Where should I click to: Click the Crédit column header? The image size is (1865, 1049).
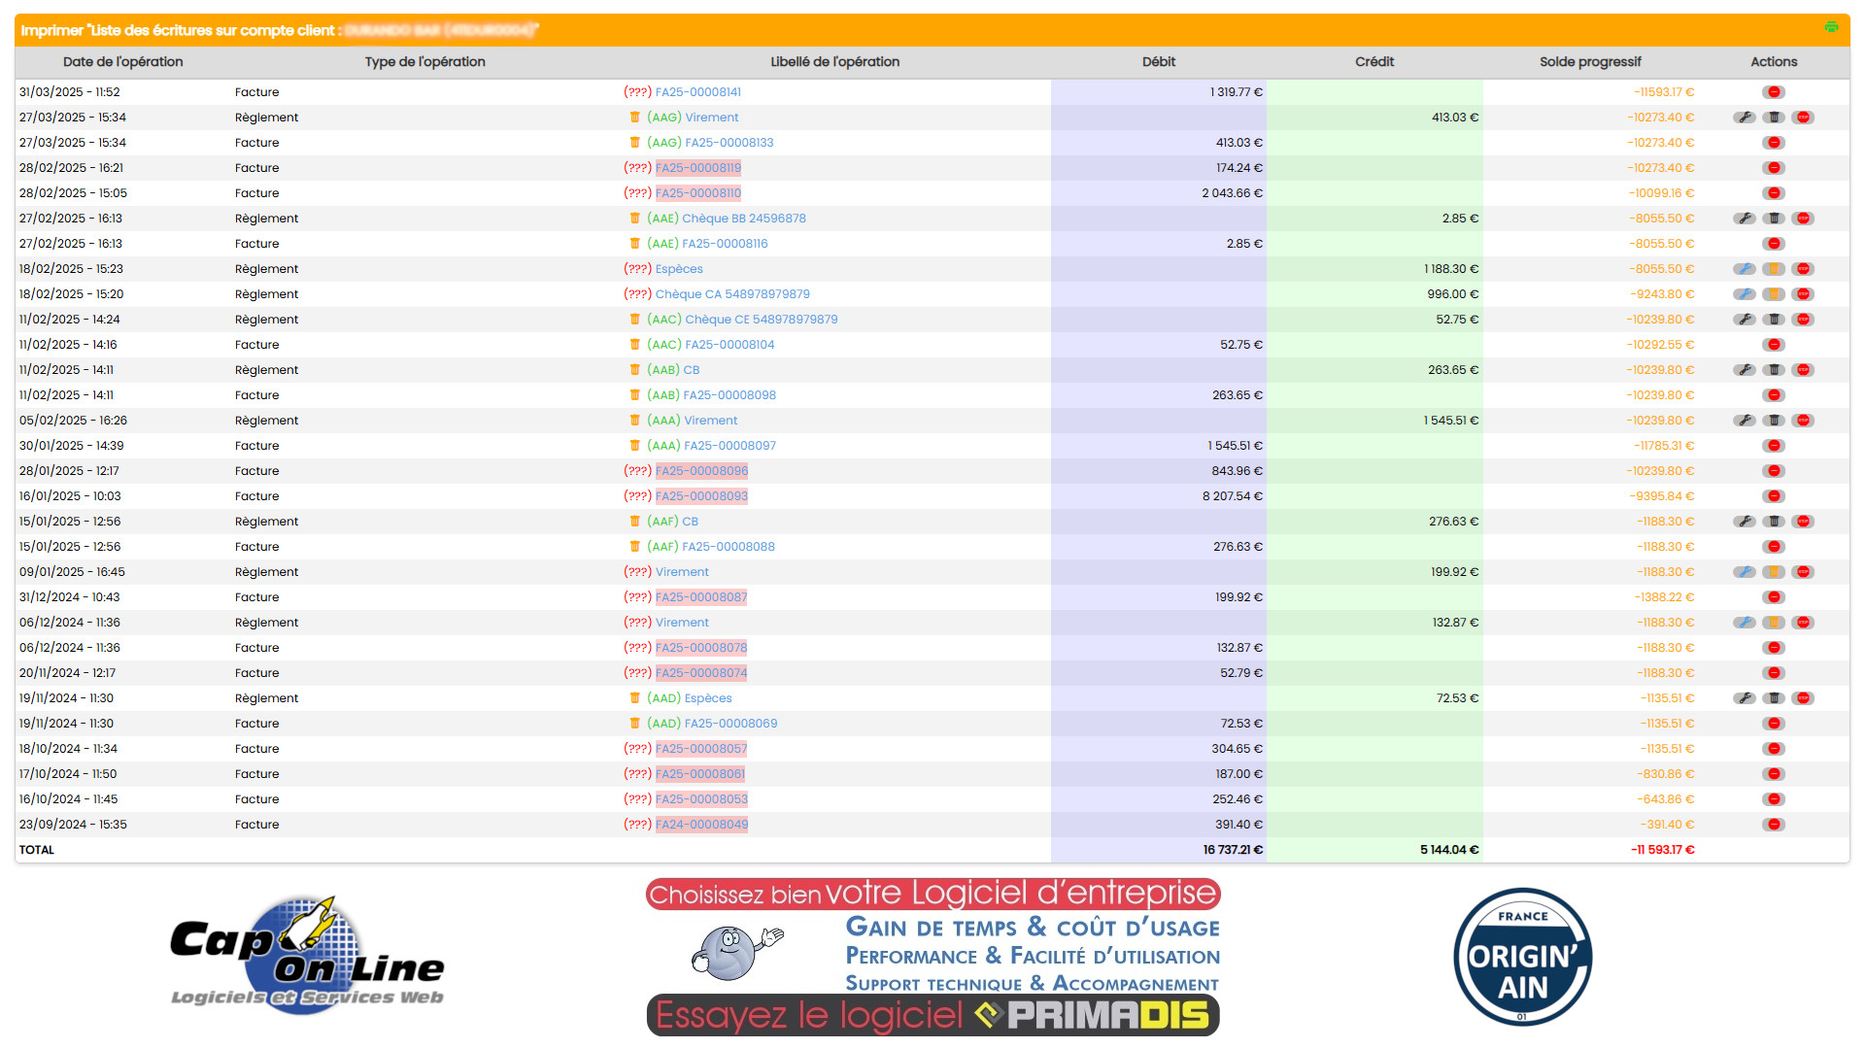click(1373, 61)
